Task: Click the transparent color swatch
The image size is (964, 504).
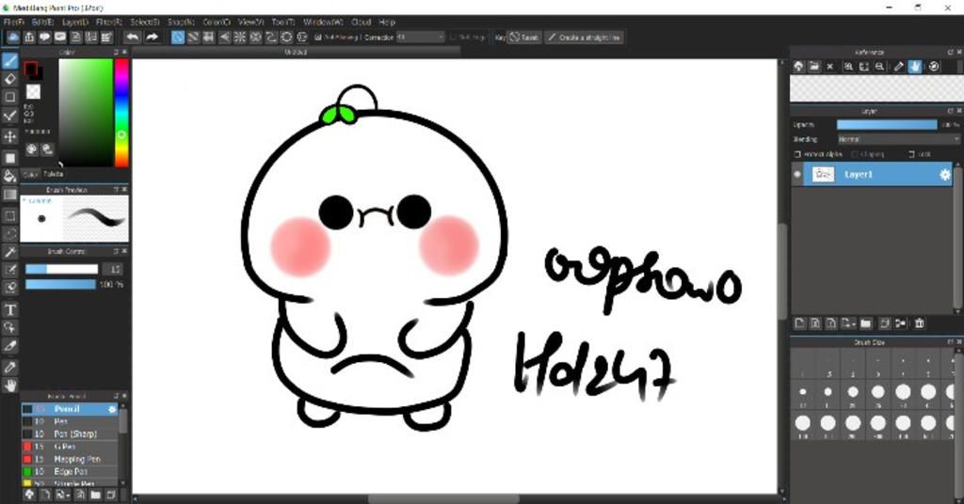Action: pos(33,92)
